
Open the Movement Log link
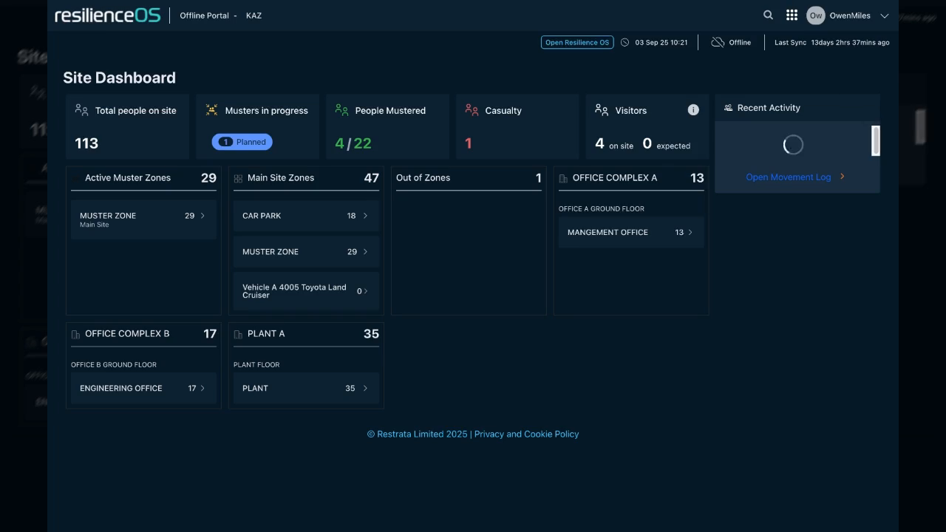pos(789,177)
